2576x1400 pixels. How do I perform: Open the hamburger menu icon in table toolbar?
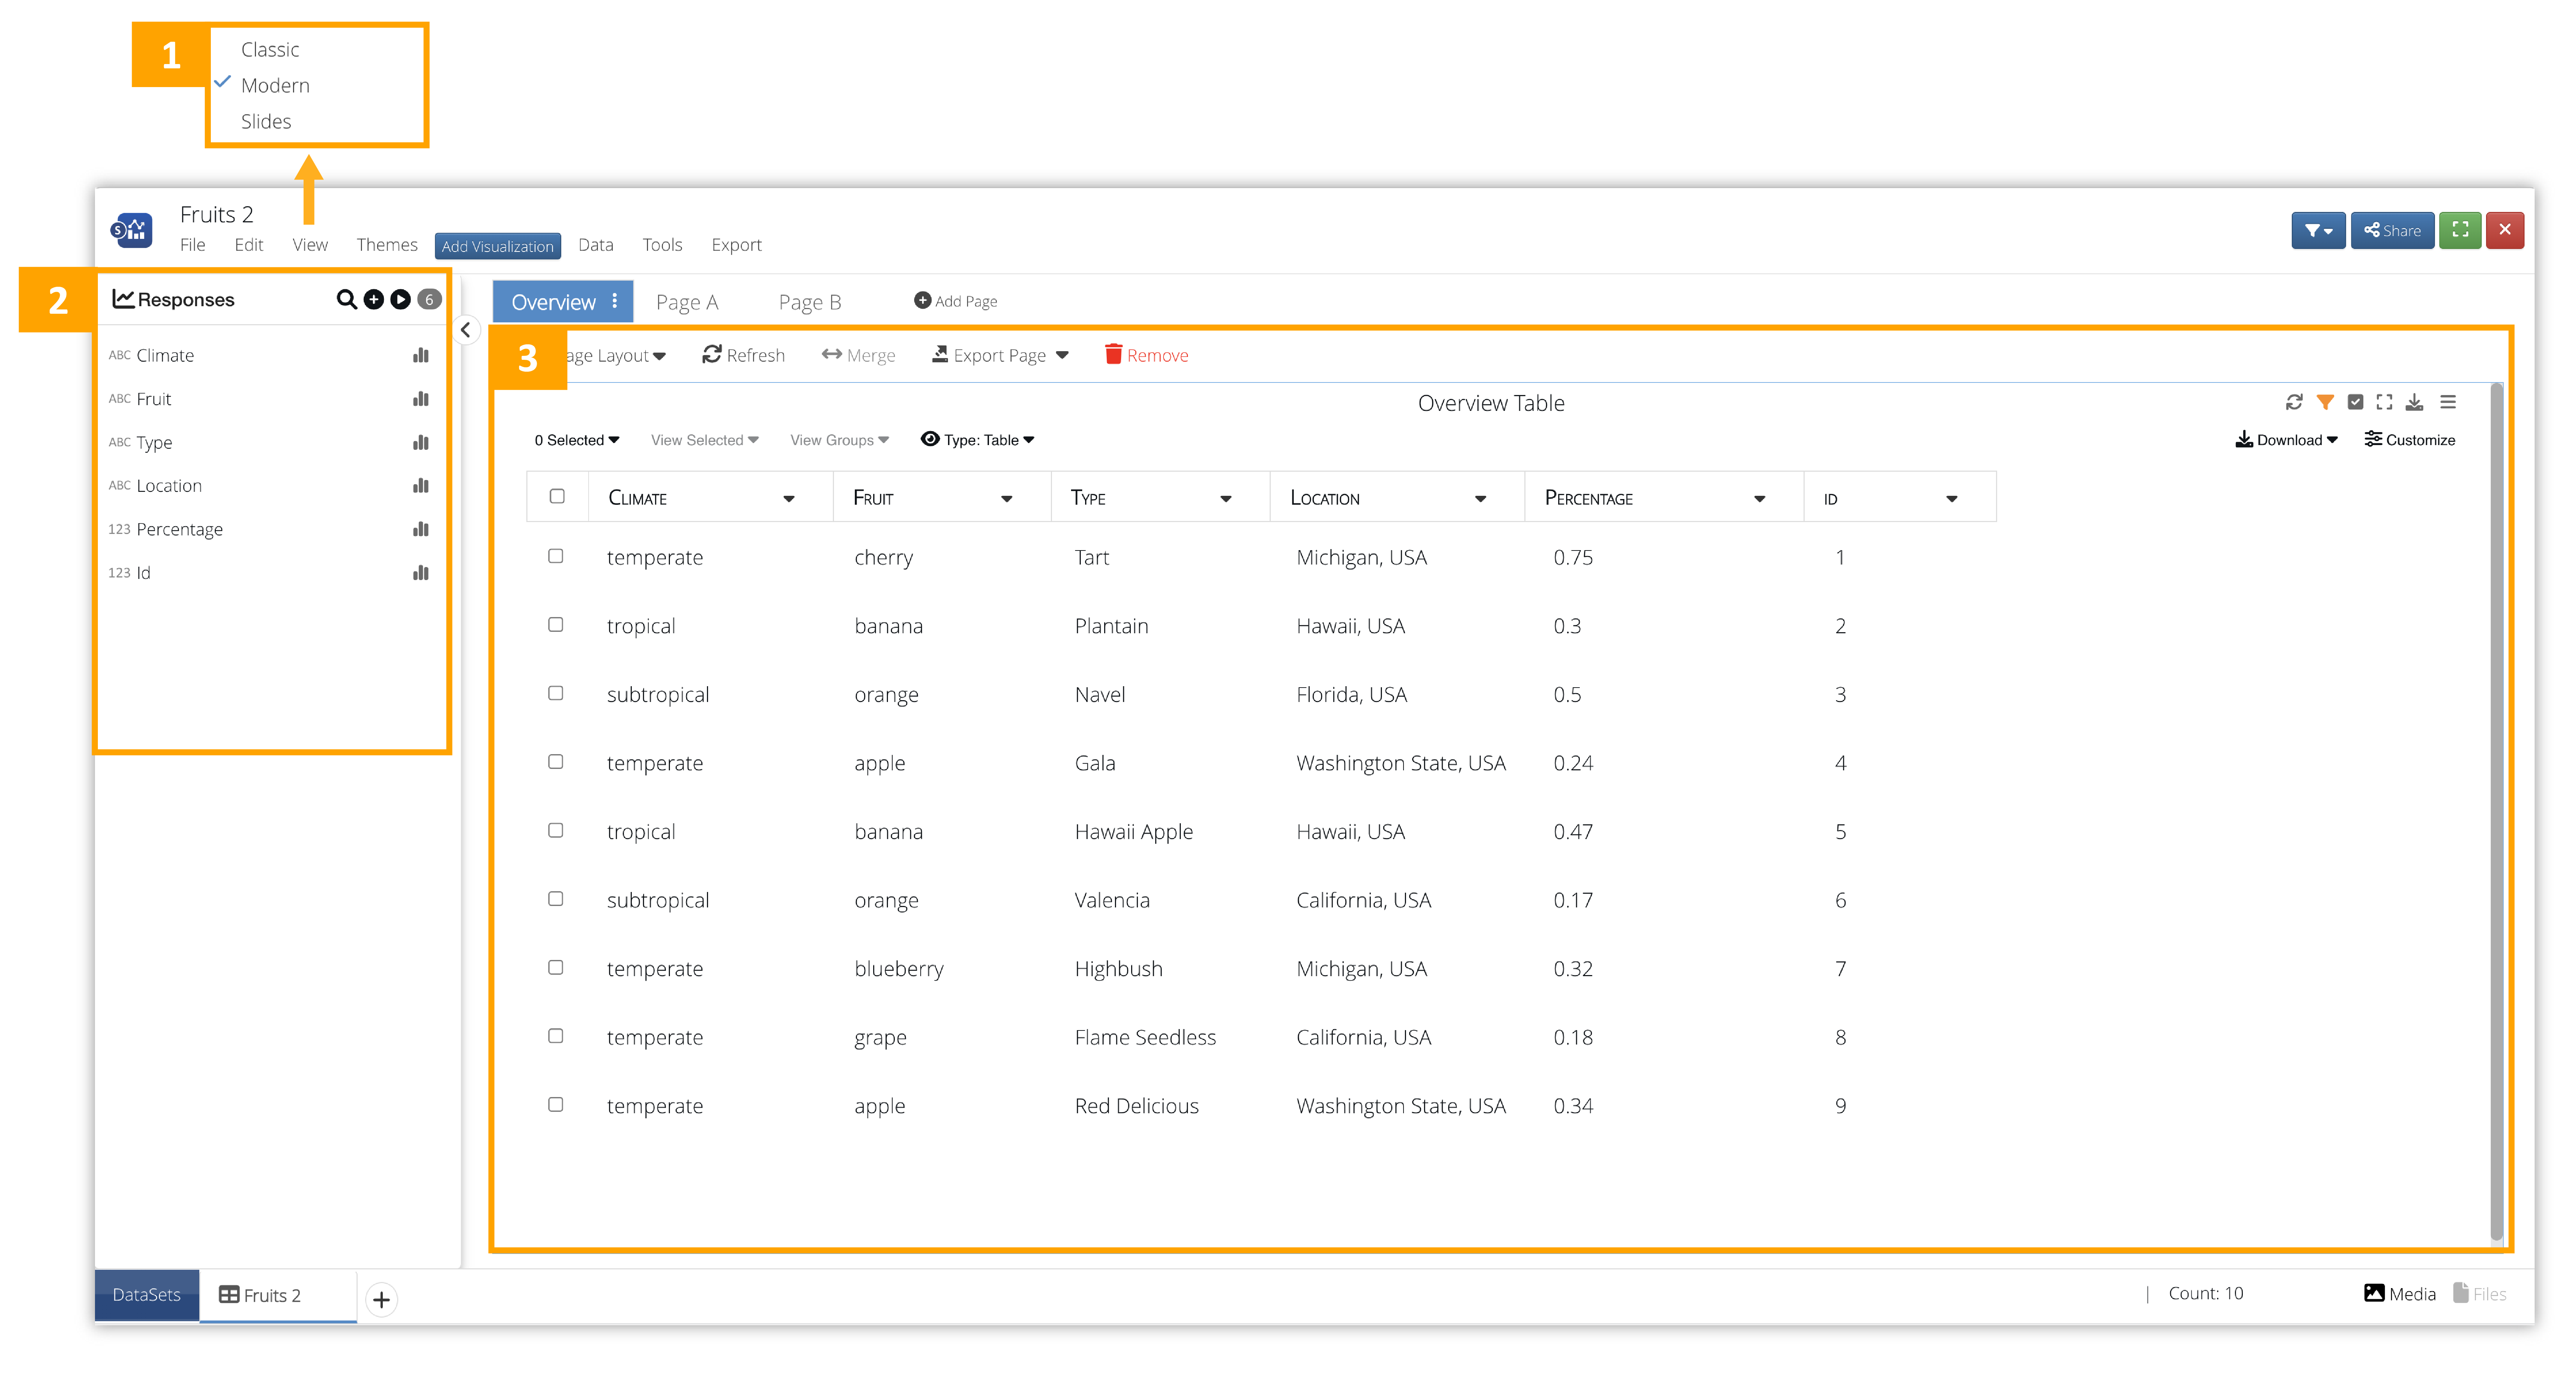point(2448,402)
